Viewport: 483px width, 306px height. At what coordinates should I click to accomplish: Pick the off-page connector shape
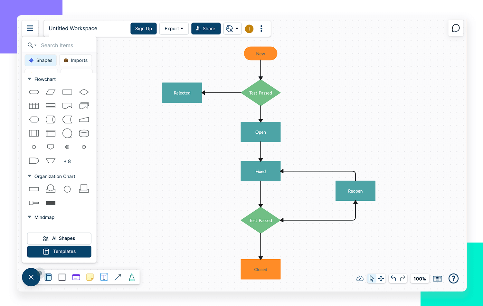point(51,147)
